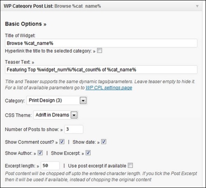Click the » help icon after Teaser Text
The width and height of the screenshot is (206, 188).
coord(33,63)
